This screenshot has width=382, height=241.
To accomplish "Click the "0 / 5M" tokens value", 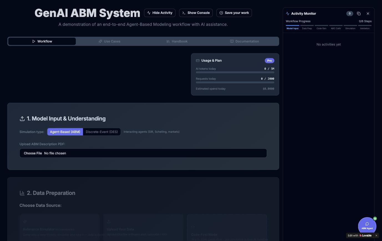I will 269,69.
